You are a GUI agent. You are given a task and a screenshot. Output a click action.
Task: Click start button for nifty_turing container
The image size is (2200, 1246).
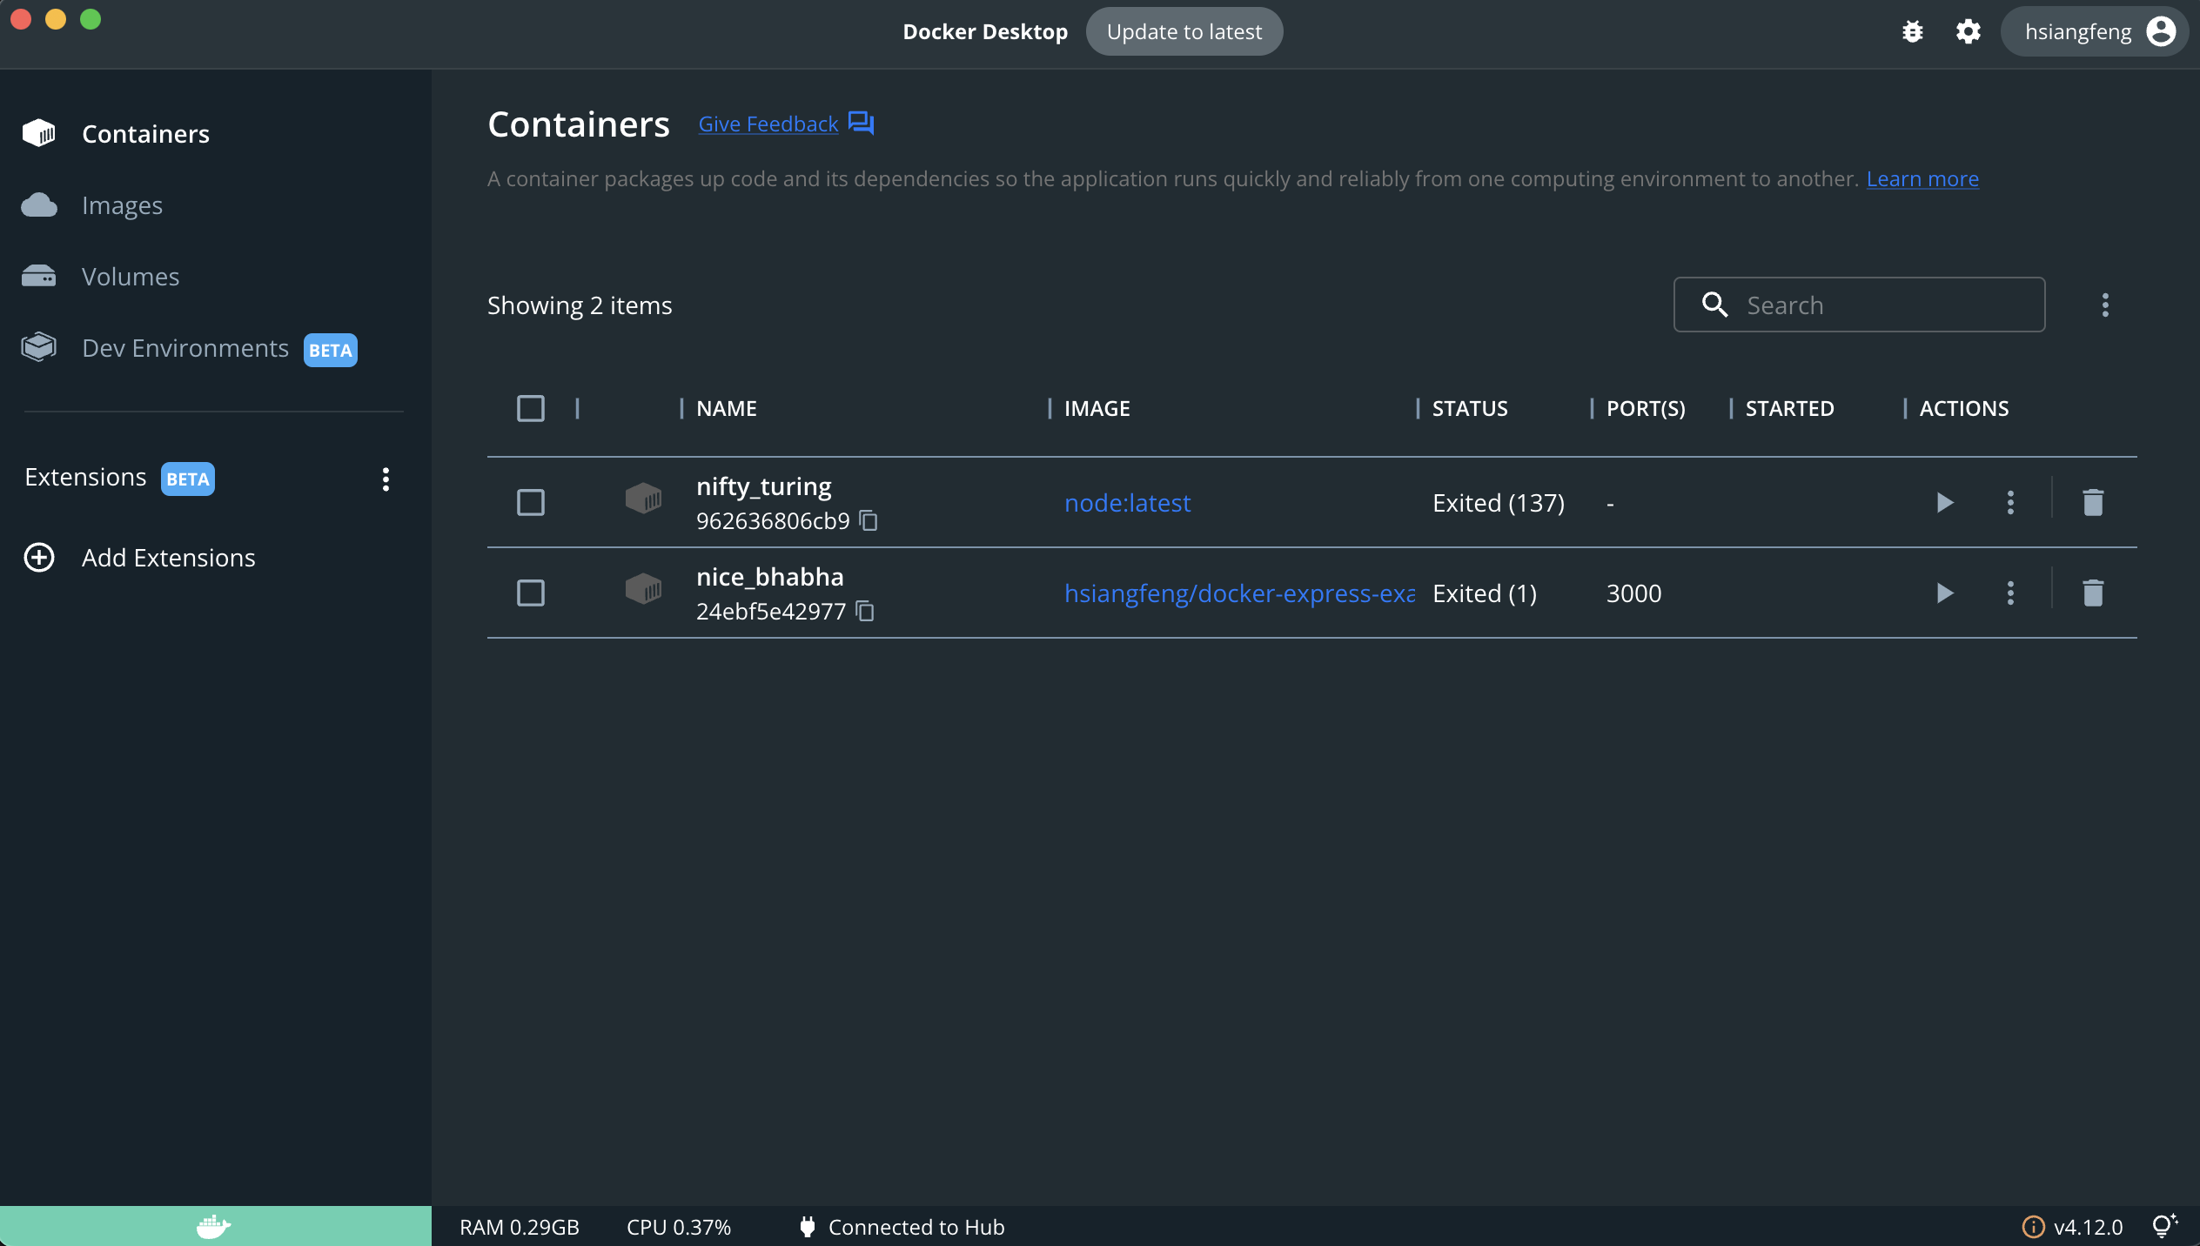click(1945, 501)
